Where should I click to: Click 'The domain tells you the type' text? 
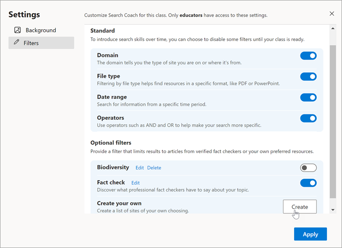169,63
